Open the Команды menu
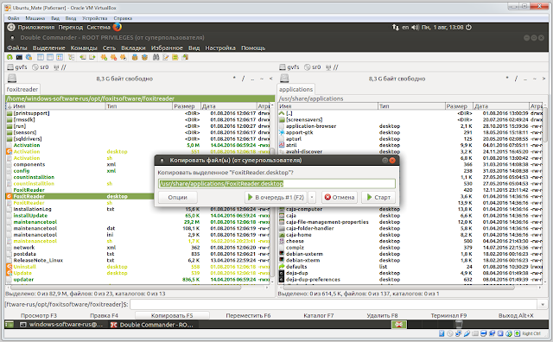The height and width of the screenshot is (342, 553). [x=84, y=48]
